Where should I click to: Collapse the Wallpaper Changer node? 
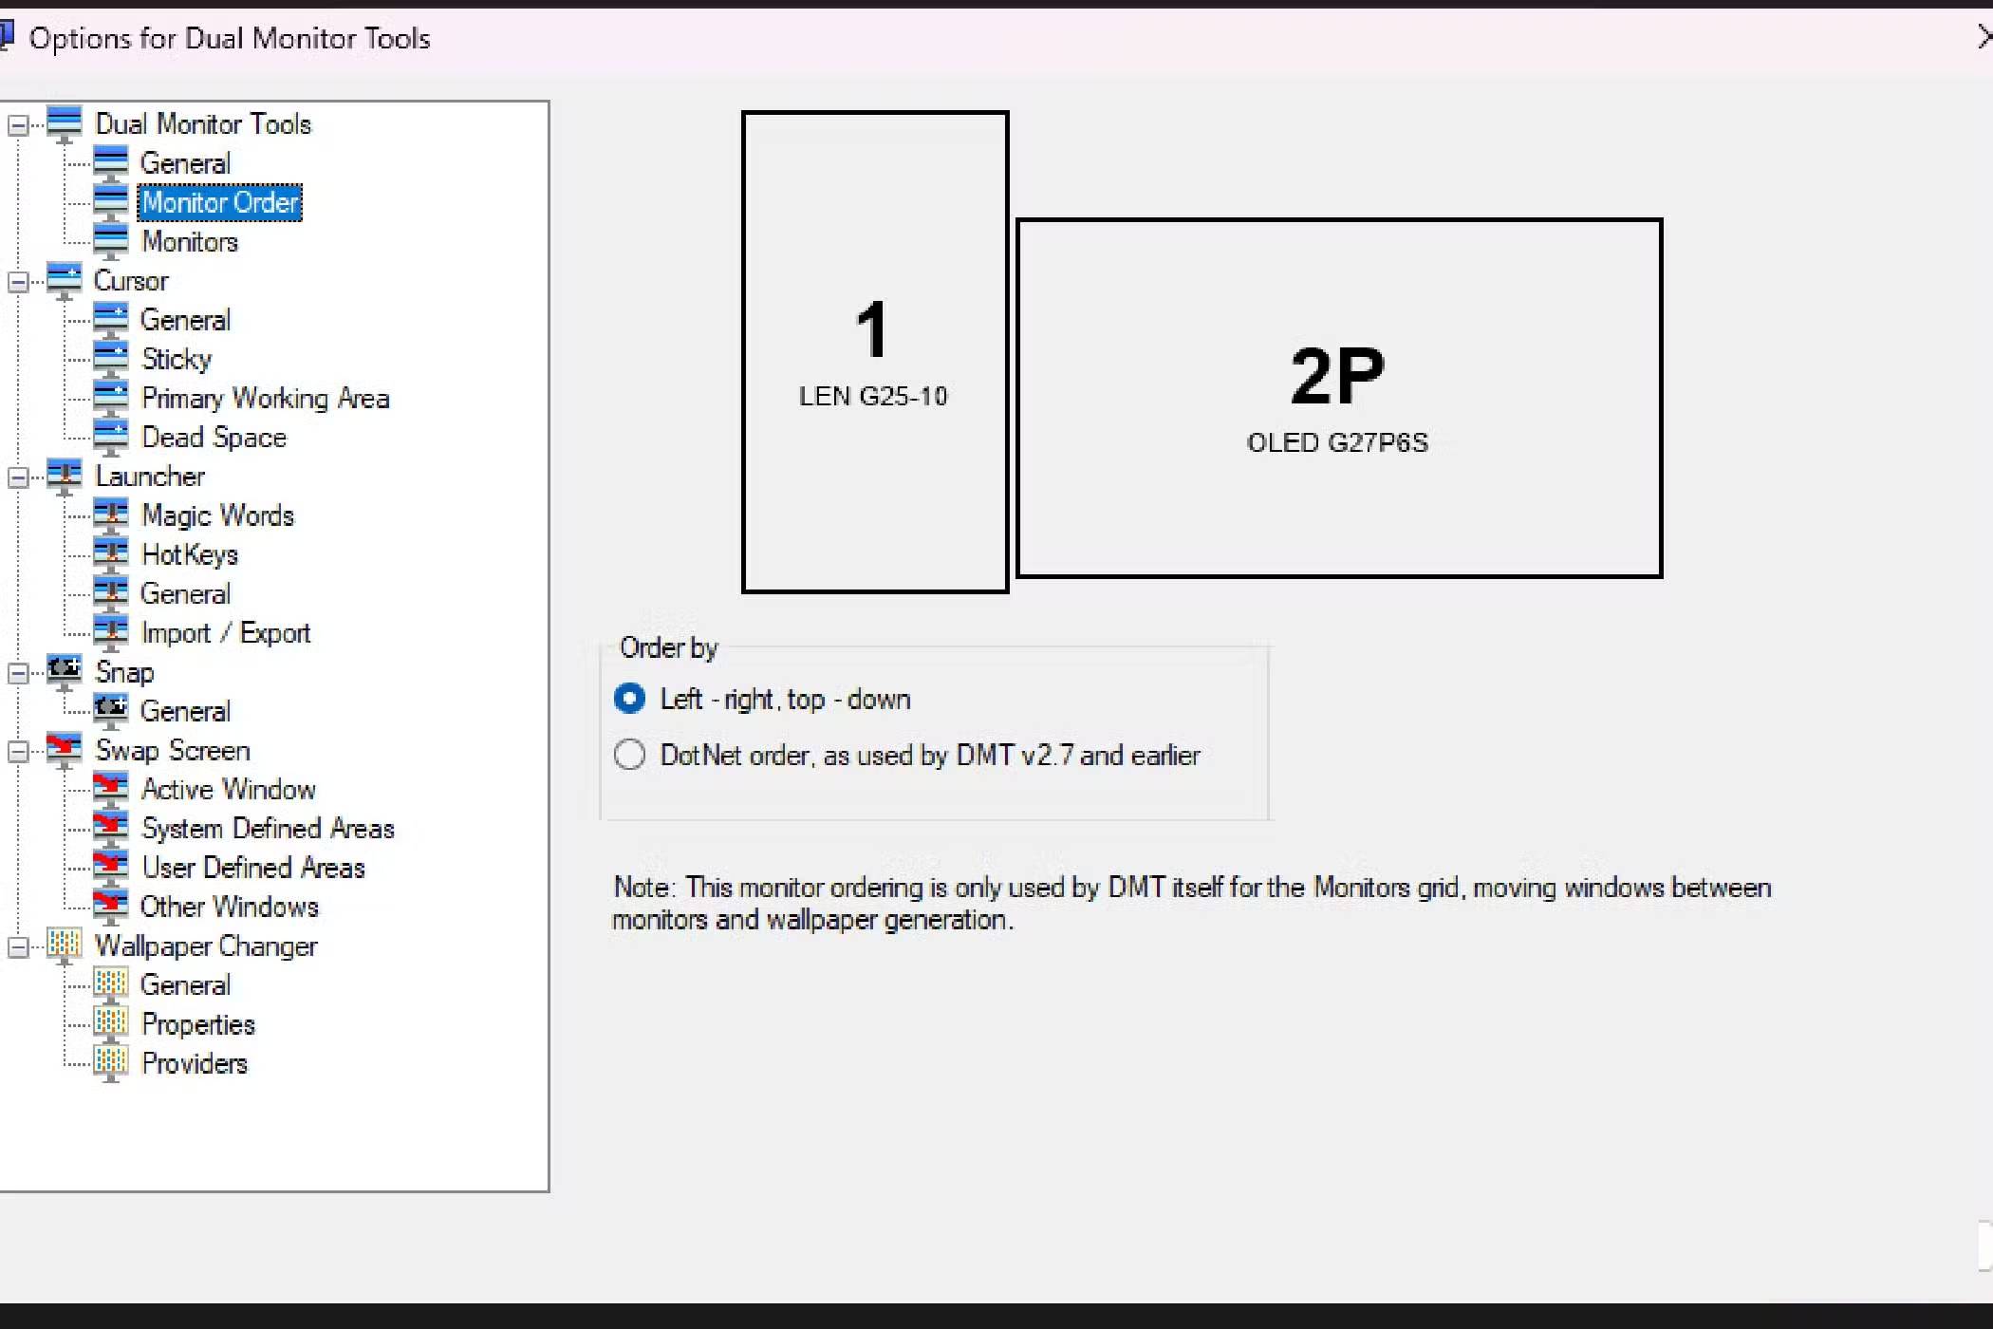[x=18, y=946]
